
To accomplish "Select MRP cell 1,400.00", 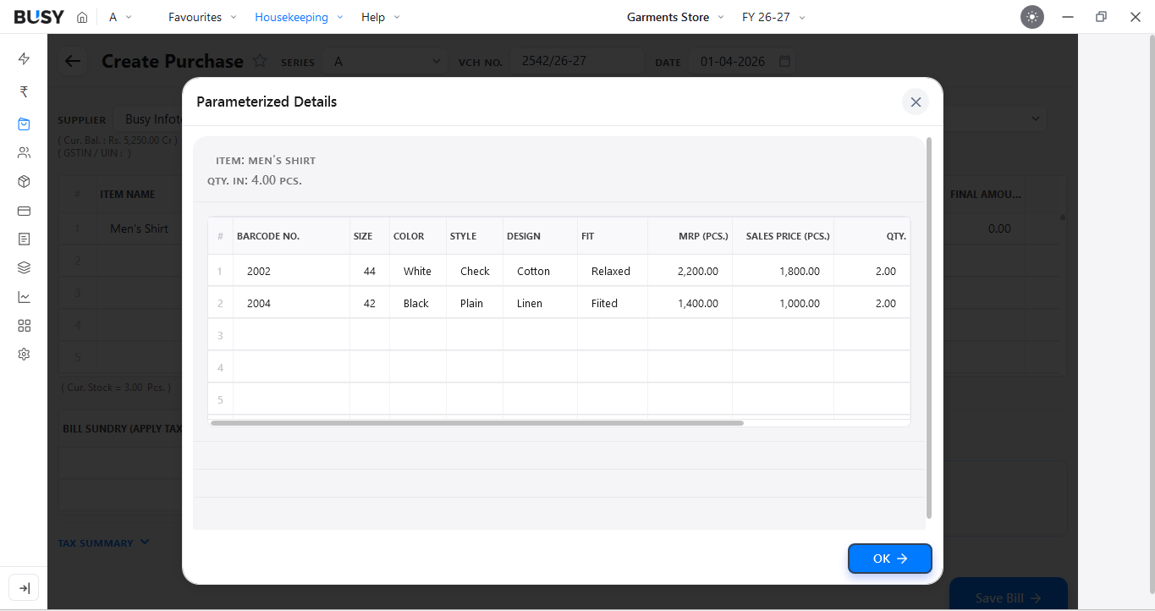I will tap(690, 304).
